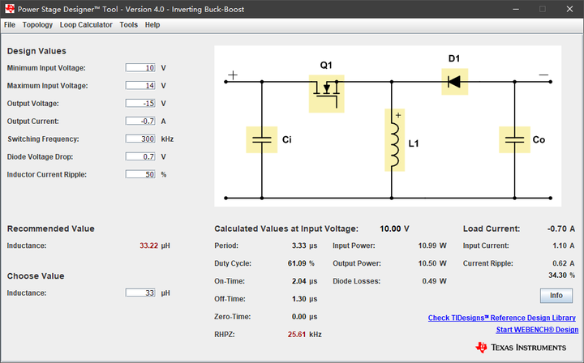This screenshot has width=584, height=363.
Task: Open Start WEBENCH Design link
Action: point(537,330)
